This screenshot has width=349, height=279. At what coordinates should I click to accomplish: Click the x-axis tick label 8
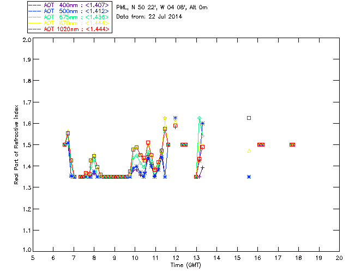point(94,258)
